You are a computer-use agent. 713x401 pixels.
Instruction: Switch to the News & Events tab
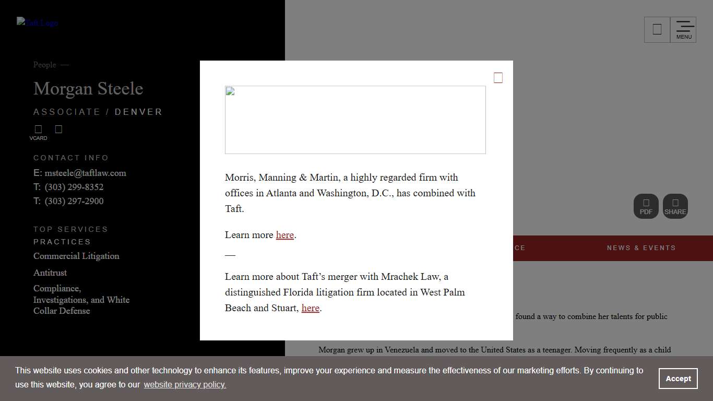tap(641, 248)
